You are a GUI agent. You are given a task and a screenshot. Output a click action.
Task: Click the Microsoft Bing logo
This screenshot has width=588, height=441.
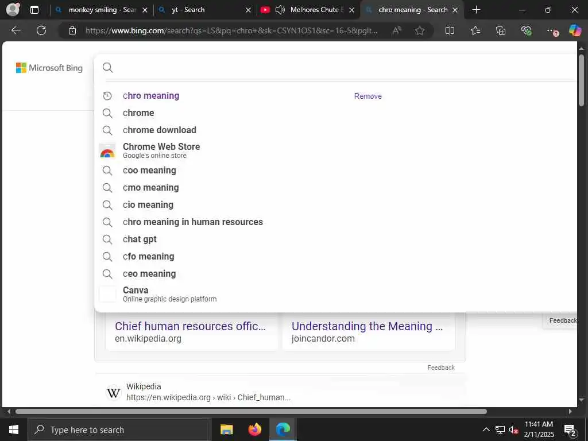click(49, 68)
